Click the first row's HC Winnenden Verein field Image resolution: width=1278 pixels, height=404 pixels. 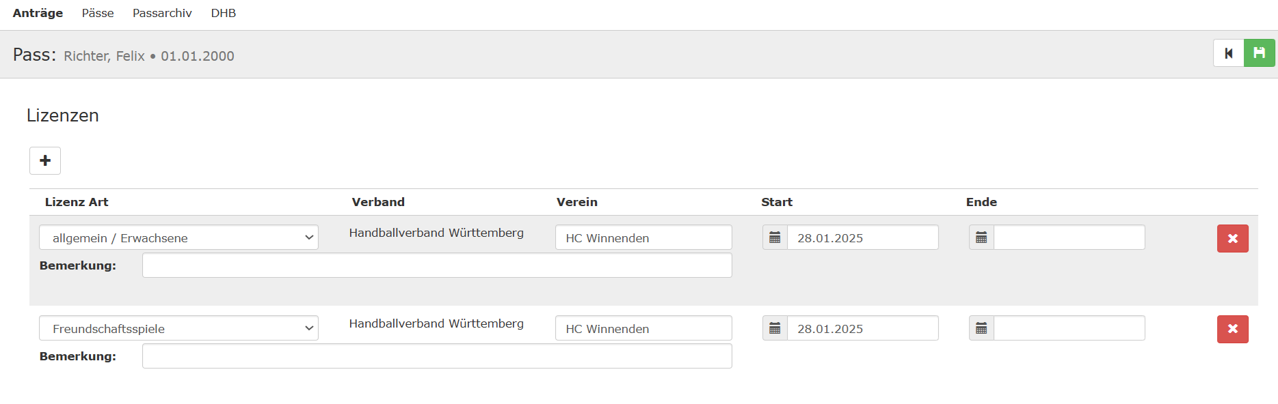pos(643,237)
